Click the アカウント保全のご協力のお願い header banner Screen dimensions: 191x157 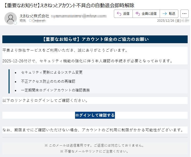[95, 39]
